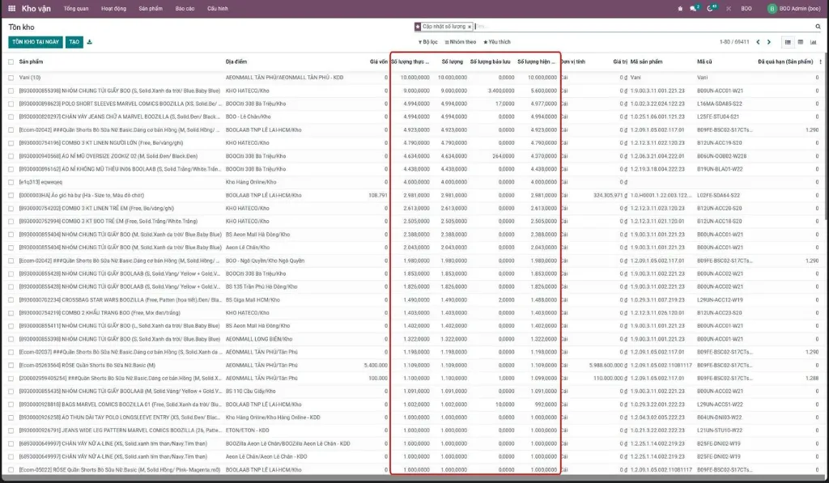Go to next page of records
This screenshot has height=483, width=829.
(769, 42)
